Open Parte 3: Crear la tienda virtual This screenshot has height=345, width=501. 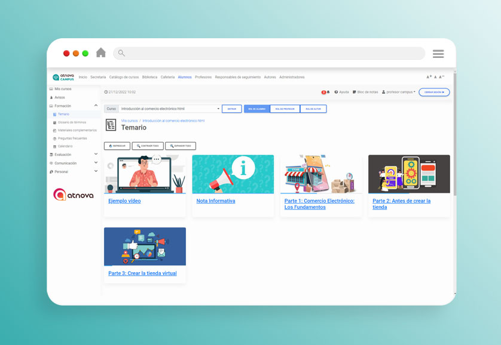142,273
